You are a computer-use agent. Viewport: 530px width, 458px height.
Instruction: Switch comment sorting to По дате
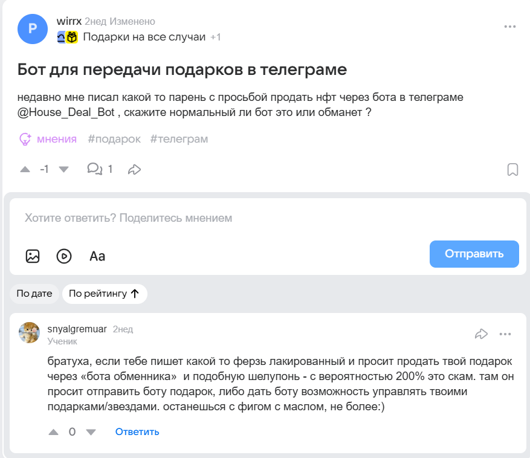click(x=34, y=294)
